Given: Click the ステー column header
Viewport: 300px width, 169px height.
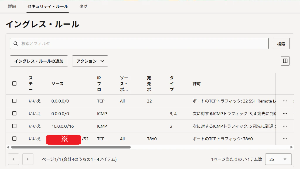Looking at the screenshot, I should (30, 84).
